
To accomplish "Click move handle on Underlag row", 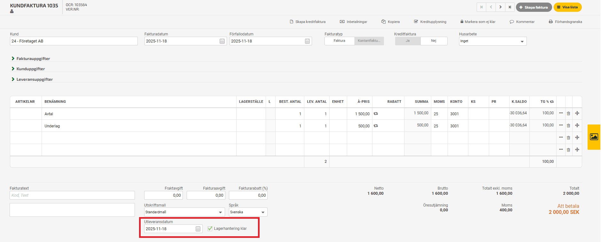I will coord(577,125).
